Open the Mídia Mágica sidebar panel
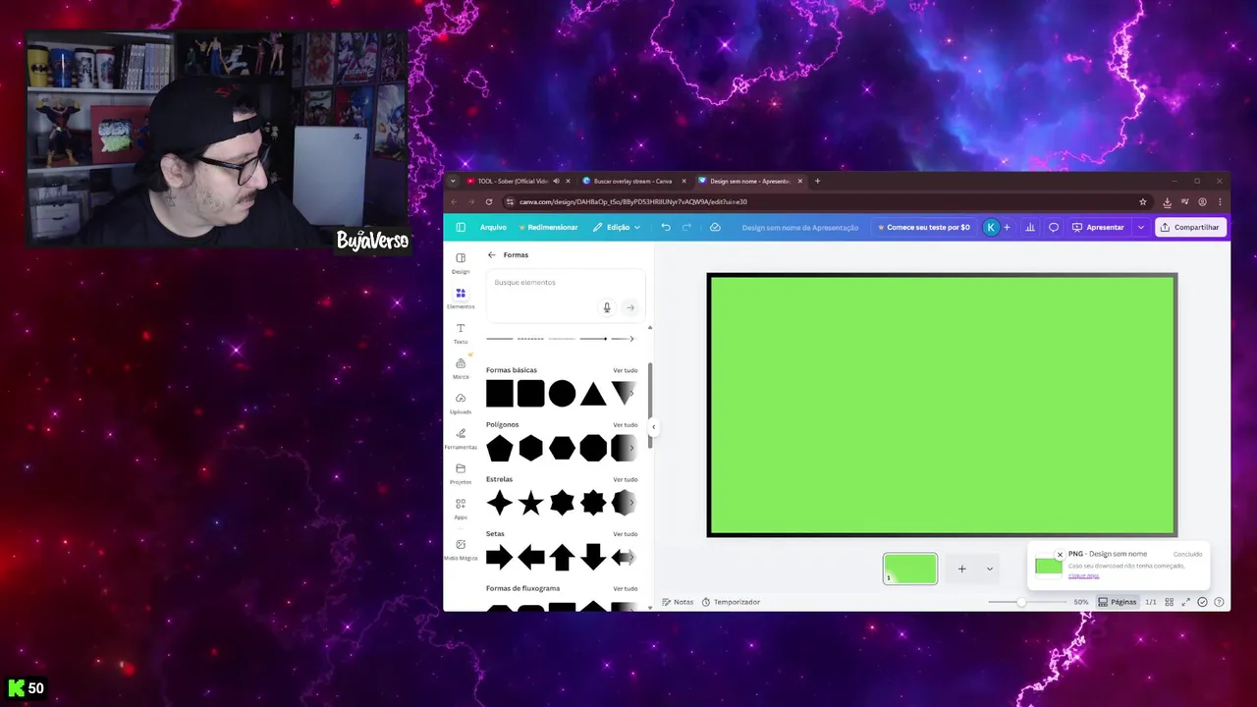Image resolution: width=1257 pixels, height=707 pixels. 461,549
